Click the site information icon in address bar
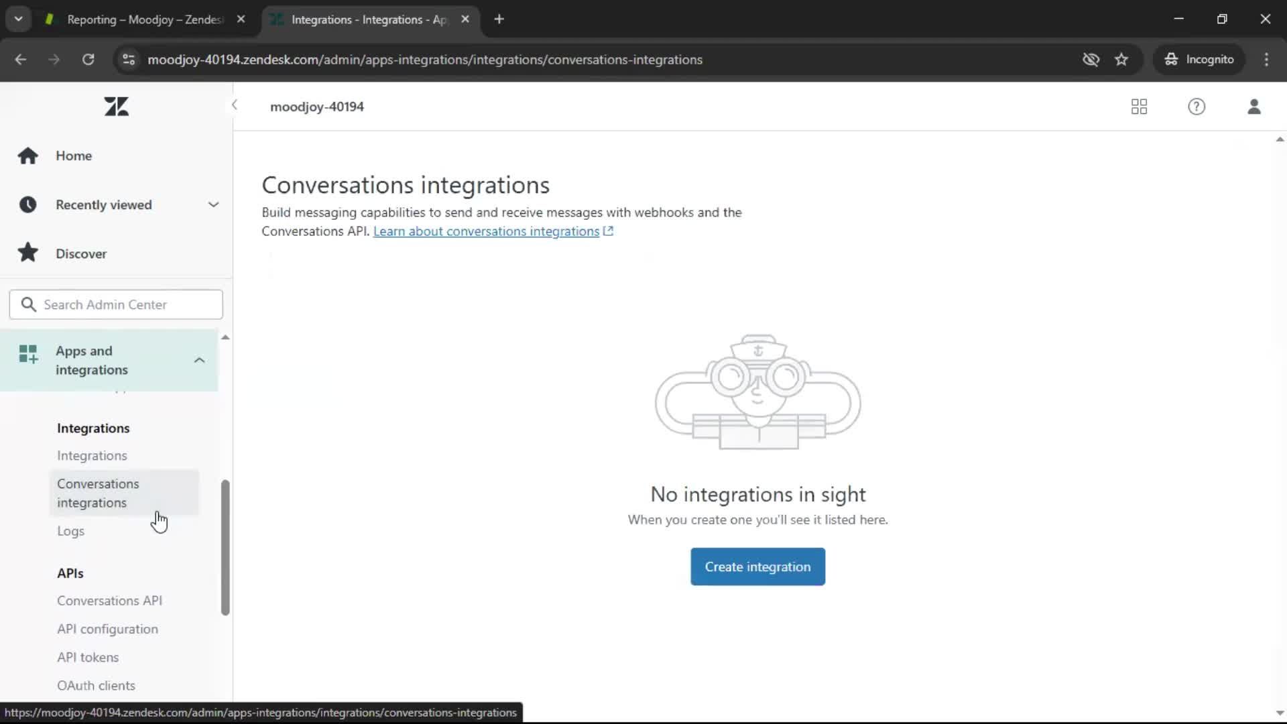Image resolution: width=1287 pixels, height=724 pixels. pyautogui.click(x=129, y=60)
